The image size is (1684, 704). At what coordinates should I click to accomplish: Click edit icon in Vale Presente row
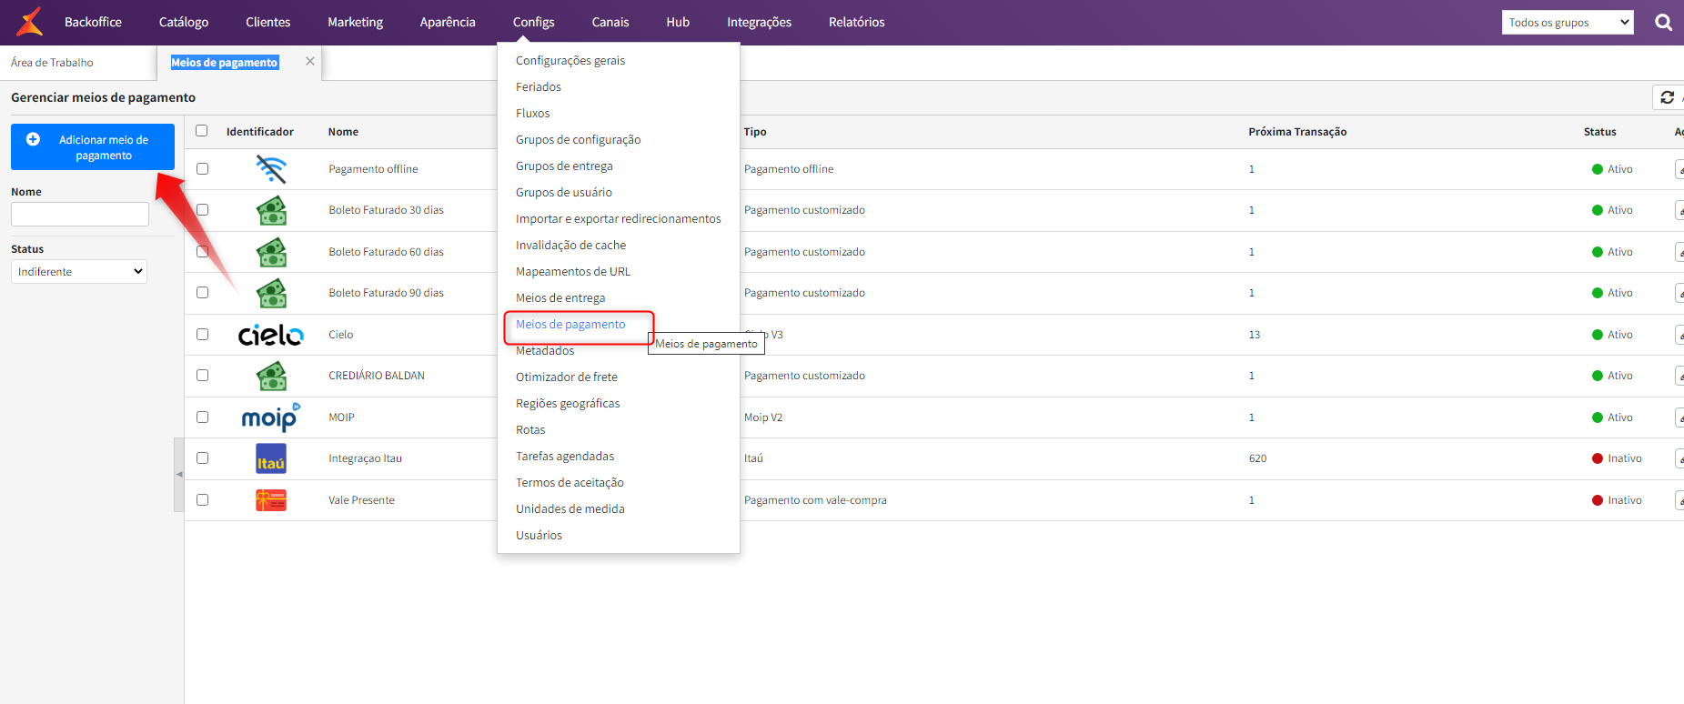click(x=1679, y=500)
